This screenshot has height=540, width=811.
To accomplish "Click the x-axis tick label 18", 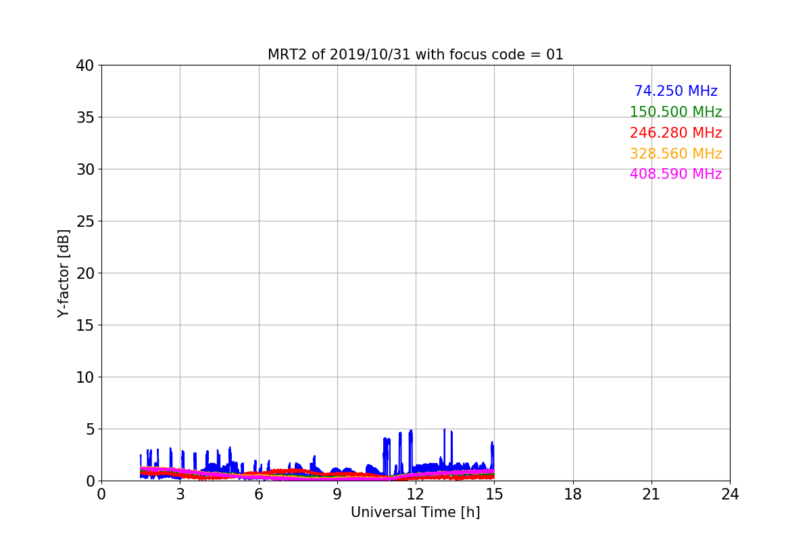I will coord(573,494).
